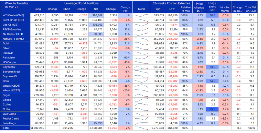261x133 pixels.
Task: Click the Total net value 2,498,984
Action: [96, 128]
